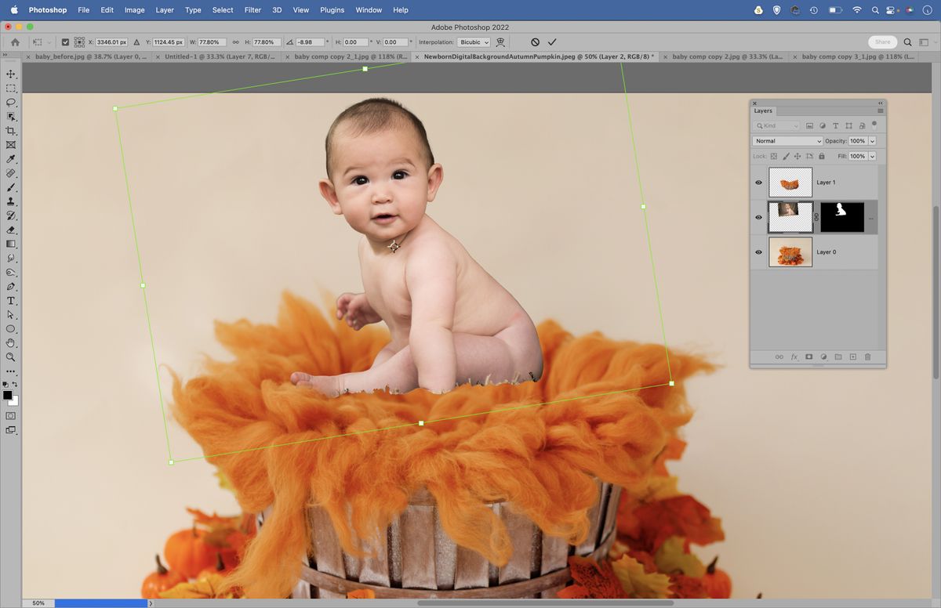This screenshot has height=608, width=941.
Task: Select the Clone Stamp tool
Action: coord(11,201)
